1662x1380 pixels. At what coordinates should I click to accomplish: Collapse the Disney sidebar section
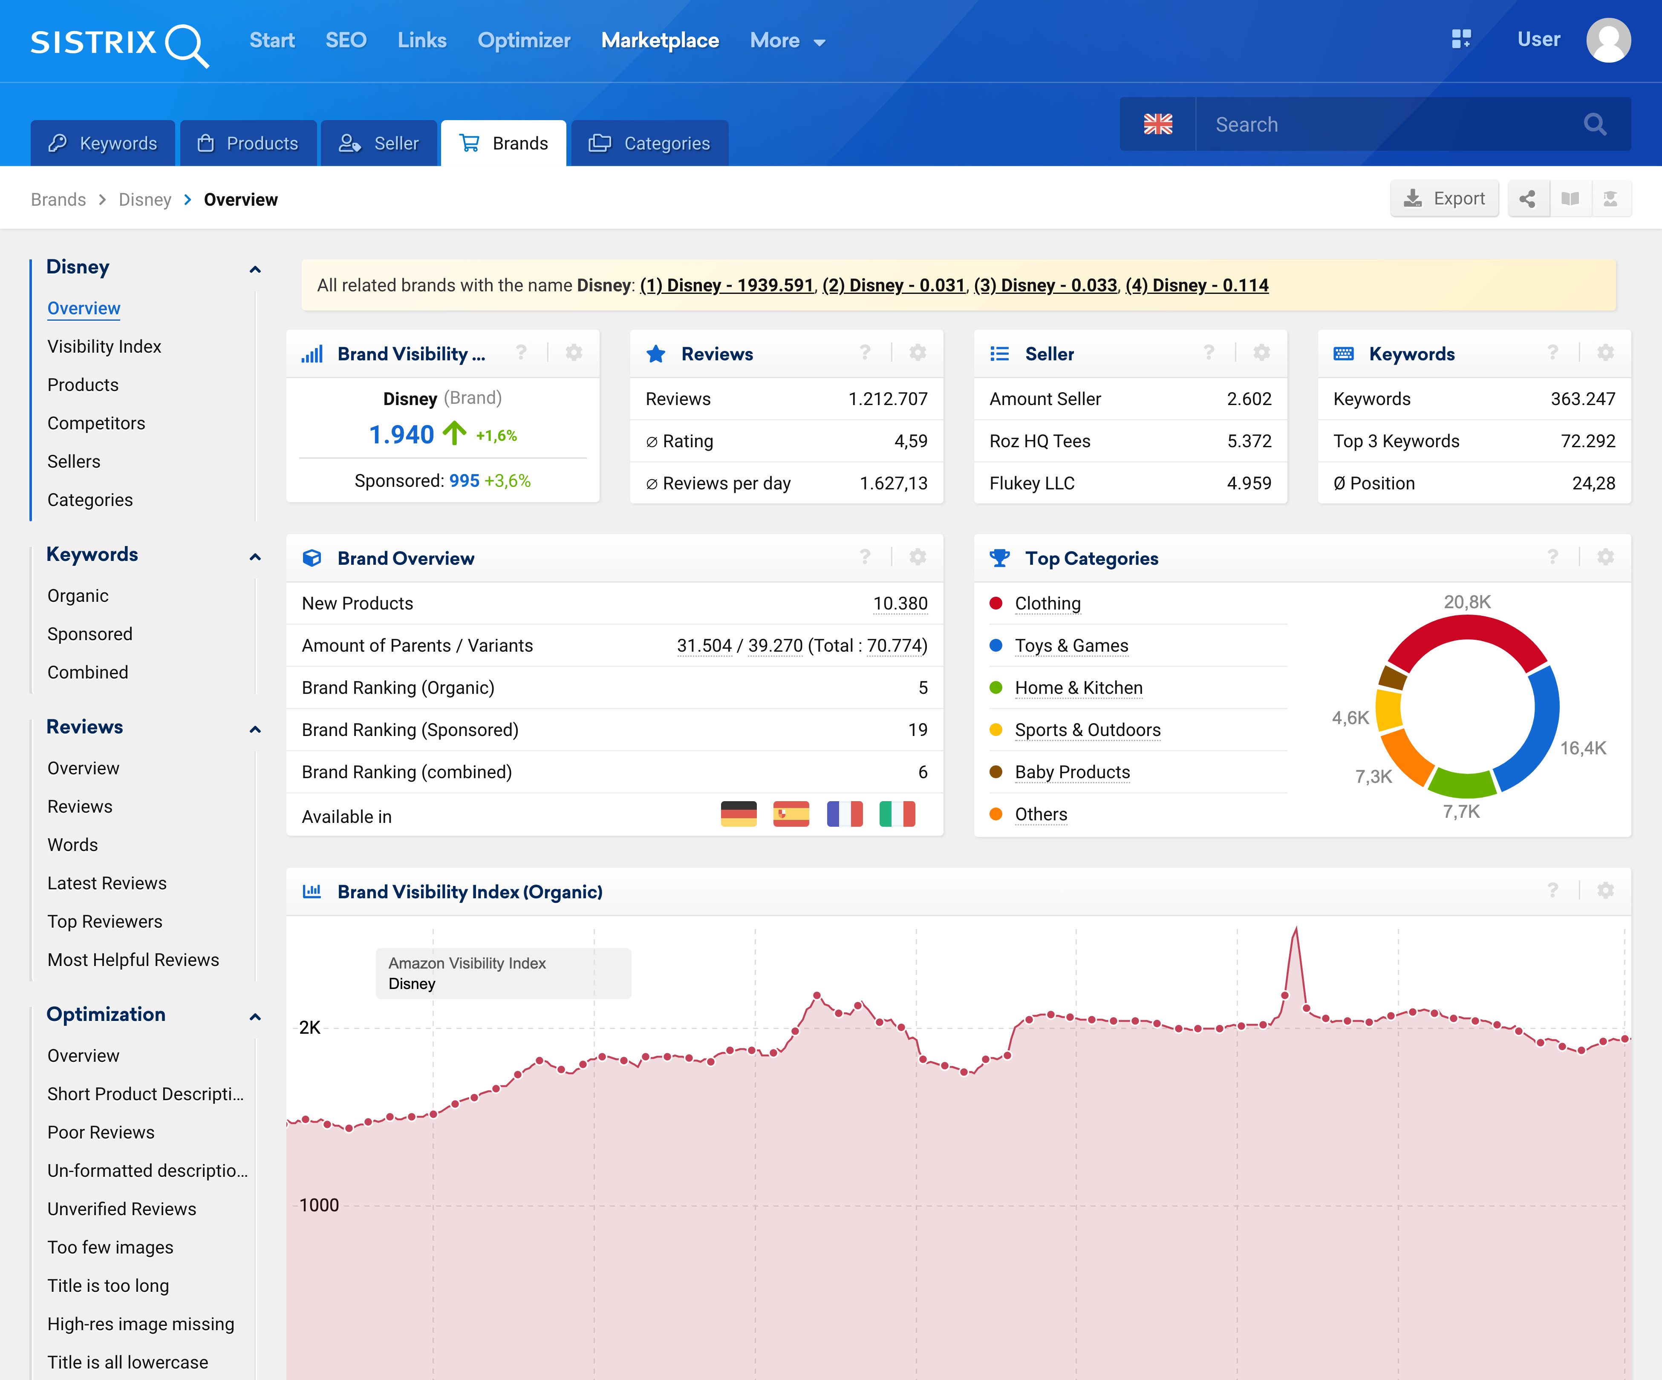[x=255, y=270]
